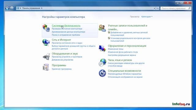Viewport: 196px width, 110px height.
Task: Open Настройка разрешения экрана link
Action: (x=122, y=55)
